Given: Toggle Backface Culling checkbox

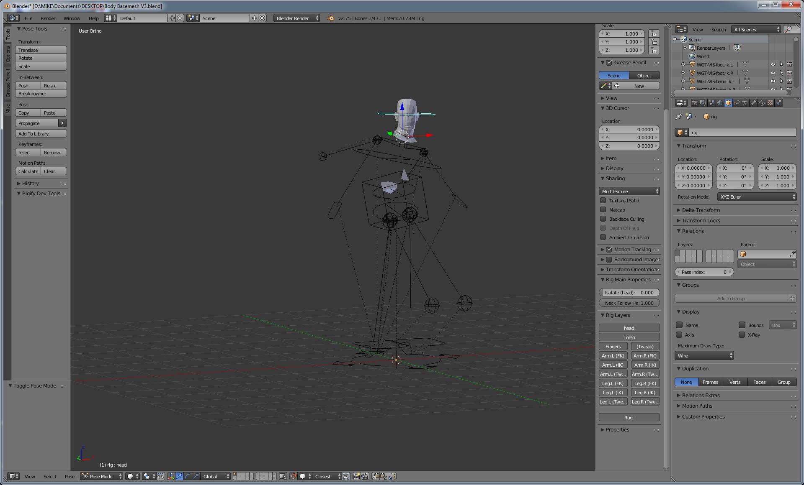Looking at the screenshot, I should tap(603, 219).
